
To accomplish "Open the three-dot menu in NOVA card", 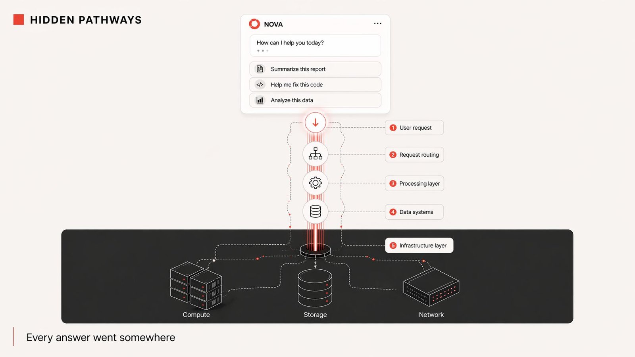I will (377, 24).
